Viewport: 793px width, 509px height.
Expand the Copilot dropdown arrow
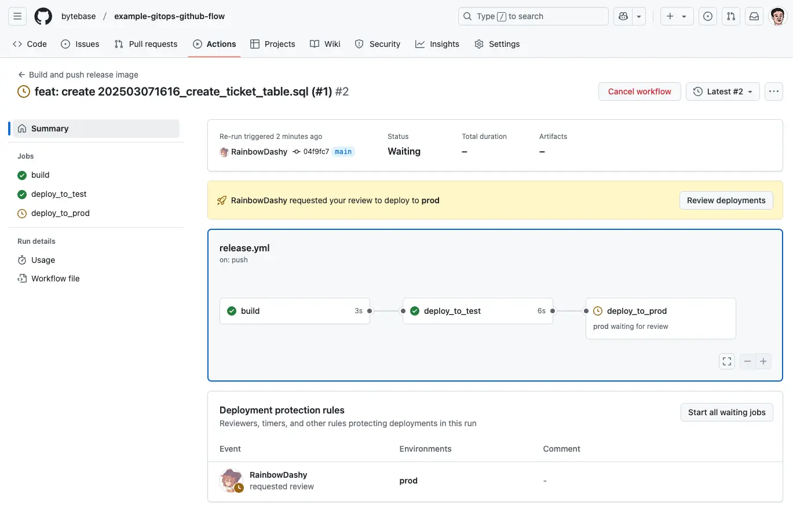(638, 16)
